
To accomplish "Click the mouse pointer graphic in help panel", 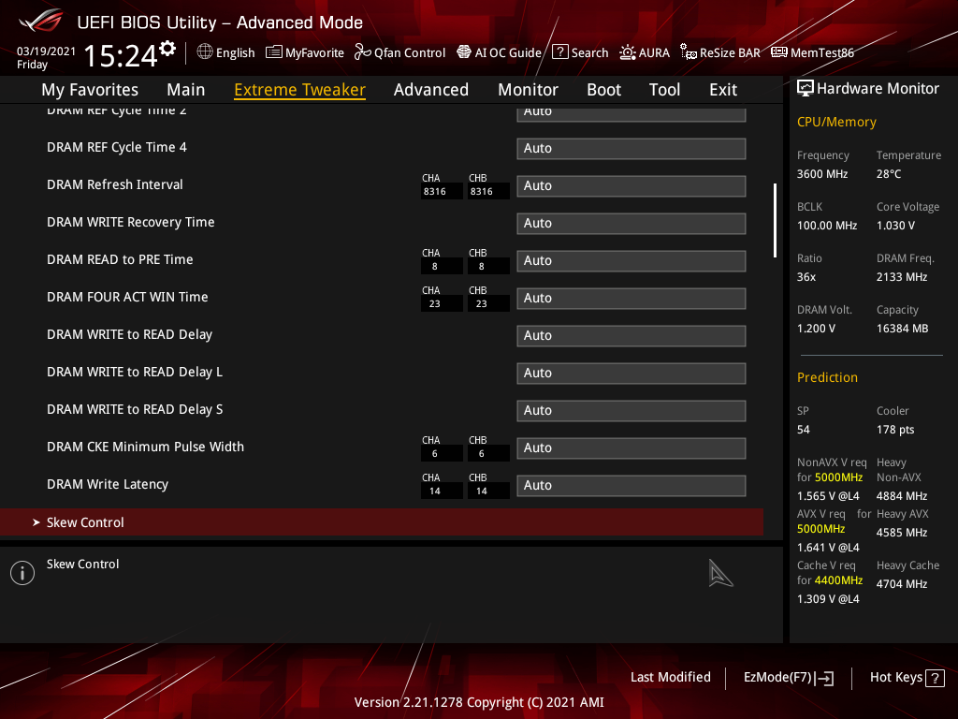I will [720, 573].
